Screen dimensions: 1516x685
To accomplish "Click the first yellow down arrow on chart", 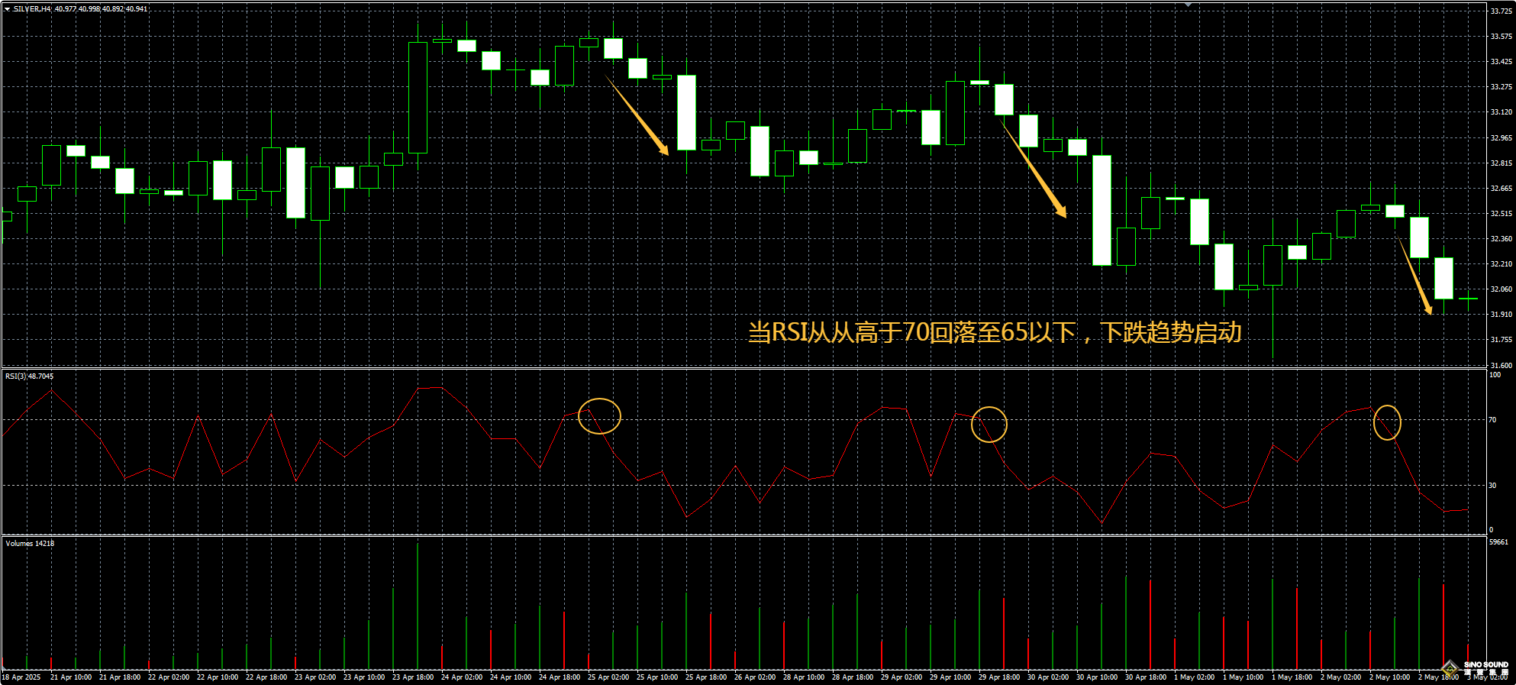I will pyautogui.click(x=637, y=116).
